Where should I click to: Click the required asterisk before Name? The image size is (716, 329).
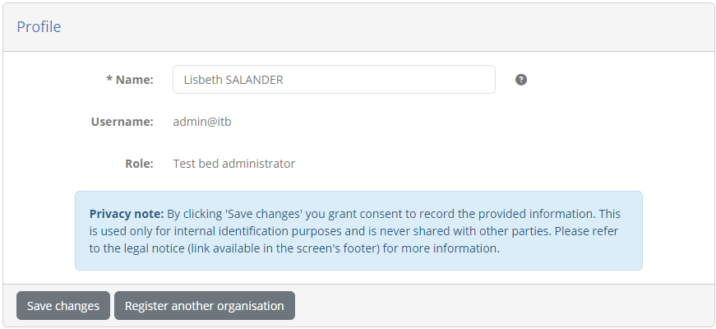109,80
